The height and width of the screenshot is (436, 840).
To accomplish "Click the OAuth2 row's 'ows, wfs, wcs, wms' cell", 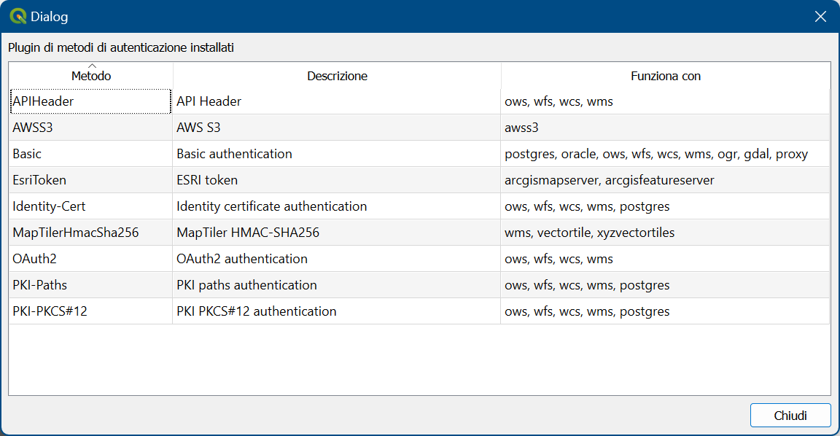I will (665, 259).
